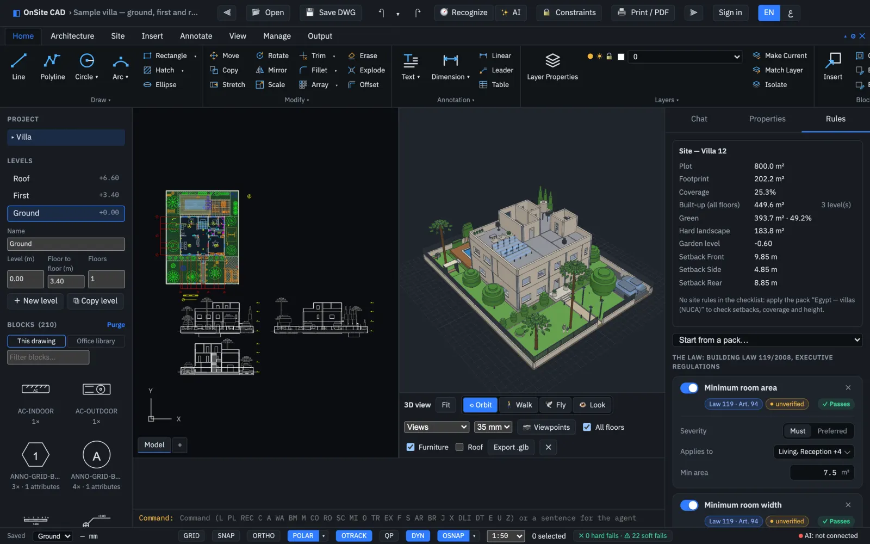Click the white layer color swatch

pyautogui.click(x=621, y=57)
